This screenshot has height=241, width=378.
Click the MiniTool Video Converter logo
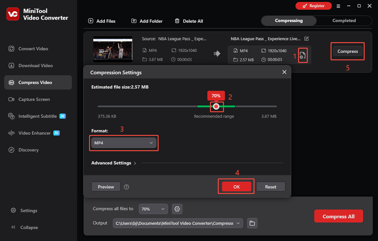[13, 14]
